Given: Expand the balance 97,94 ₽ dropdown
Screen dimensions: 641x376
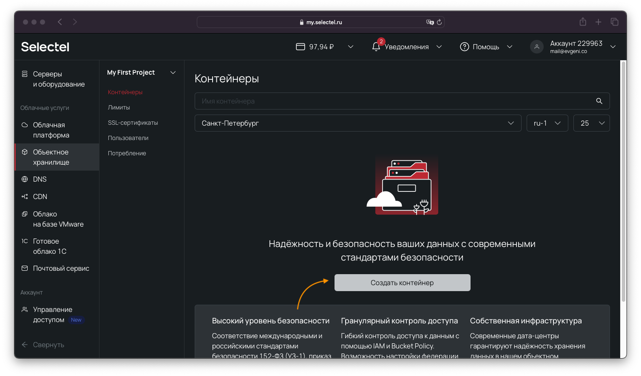Looking at the screenshot, I should [351, 47].
